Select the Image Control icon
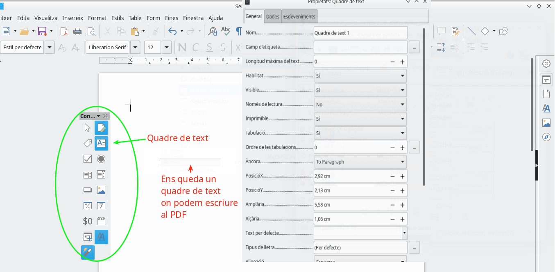Screen dimensions: 555x272 point(101,190)
